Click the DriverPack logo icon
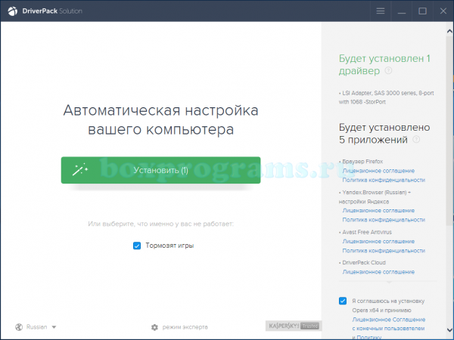This screenshot has width=454, height=340. click(12, 11)
